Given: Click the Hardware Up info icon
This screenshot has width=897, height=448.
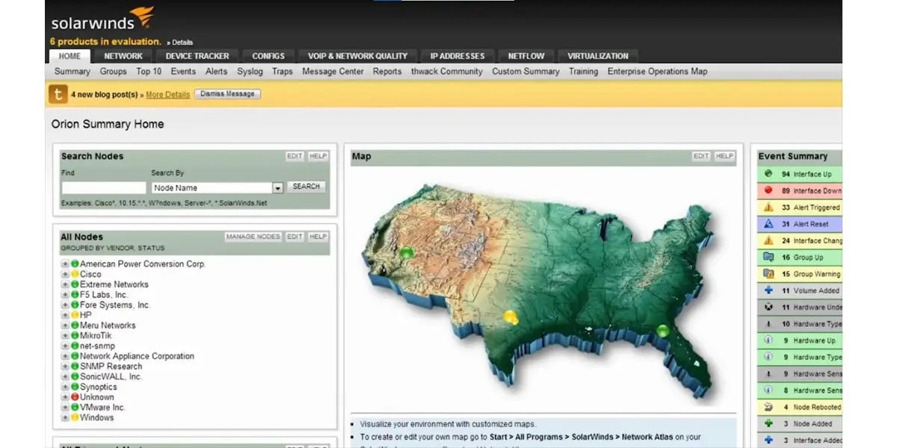Looking at the screenshot, I should [x=768, y=340].
